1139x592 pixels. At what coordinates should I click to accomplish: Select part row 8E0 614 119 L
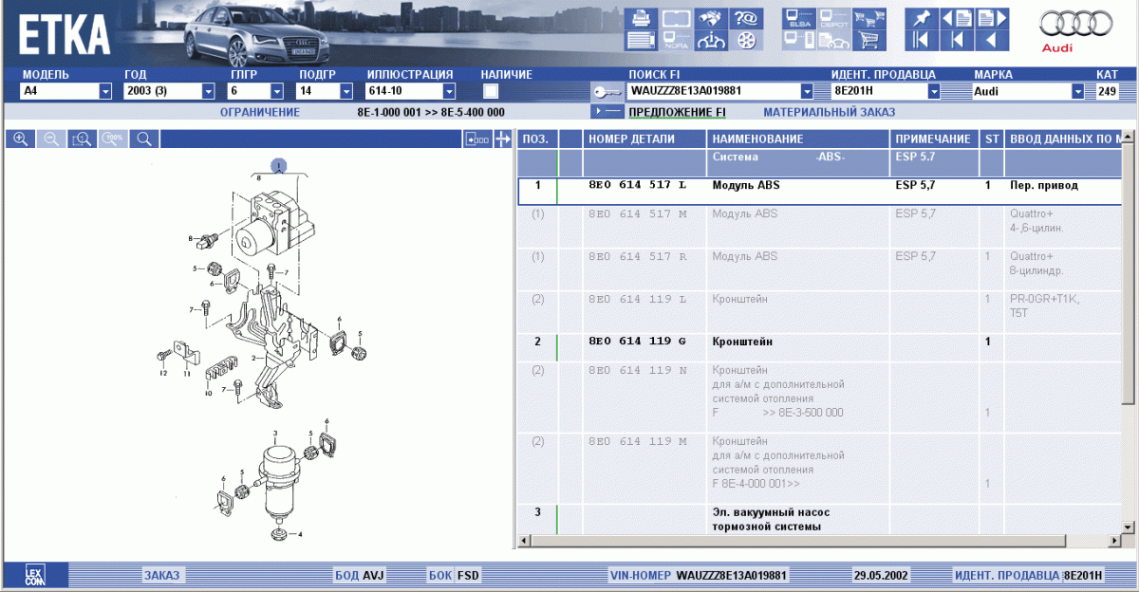pyautogui.click(x=820, y=311)
